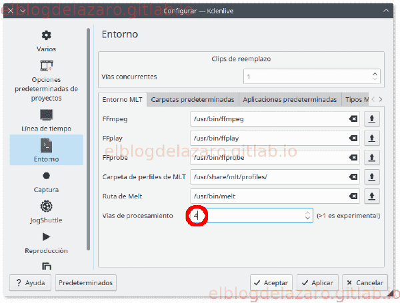
Task: Click the "(>1 es experimental)" note
Action: [x=348, y=216]
